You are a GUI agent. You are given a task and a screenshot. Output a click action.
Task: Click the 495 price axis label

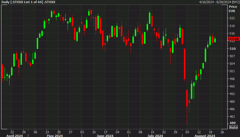click(x=232, y=86)
